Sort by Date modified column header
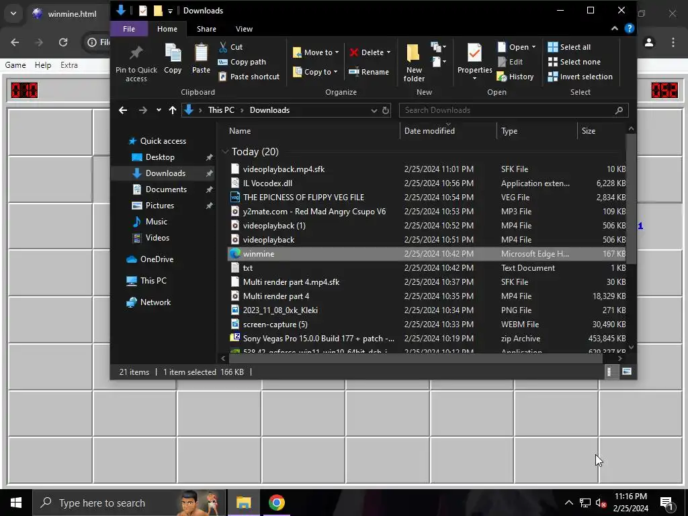This screenshot has height=516, width=688. (429, 131)
